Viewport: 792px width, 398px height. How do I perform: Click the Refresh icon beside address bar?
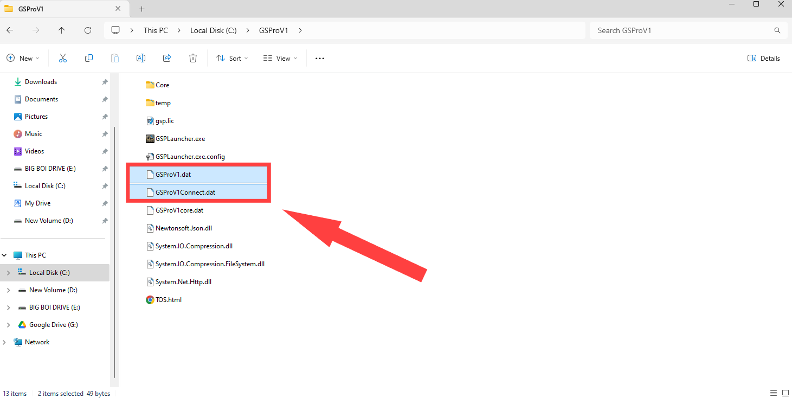click(88, 30)
